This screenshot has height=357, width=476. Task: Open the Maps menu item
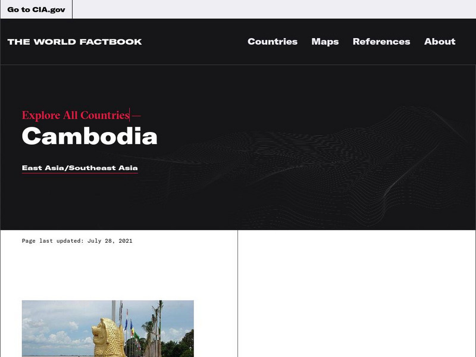(325, 42)
